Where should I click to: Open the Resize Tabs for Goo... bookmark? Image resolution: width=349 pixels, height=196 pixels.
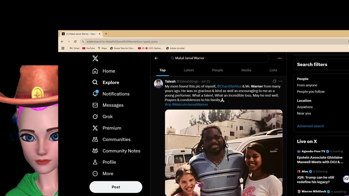point(122,48)
